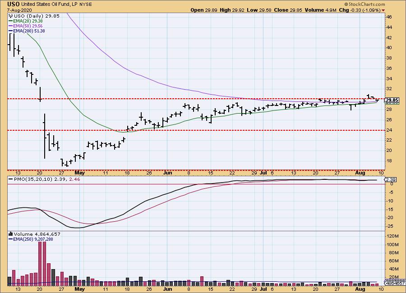Click the 4864657 volume label on axis
This screenshot has height=293, width=406.
pos(395,283)
